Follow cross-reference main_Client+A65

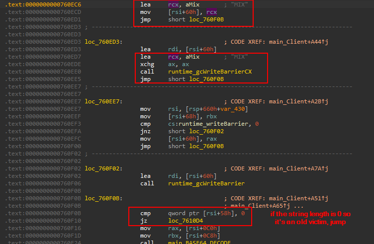260,206
